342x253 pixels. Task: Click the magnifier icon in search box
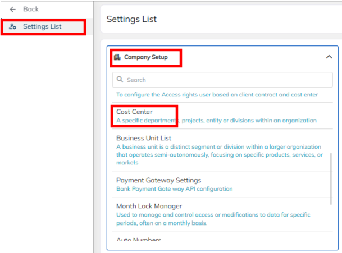pyautogui.click(x=120, y=80)
